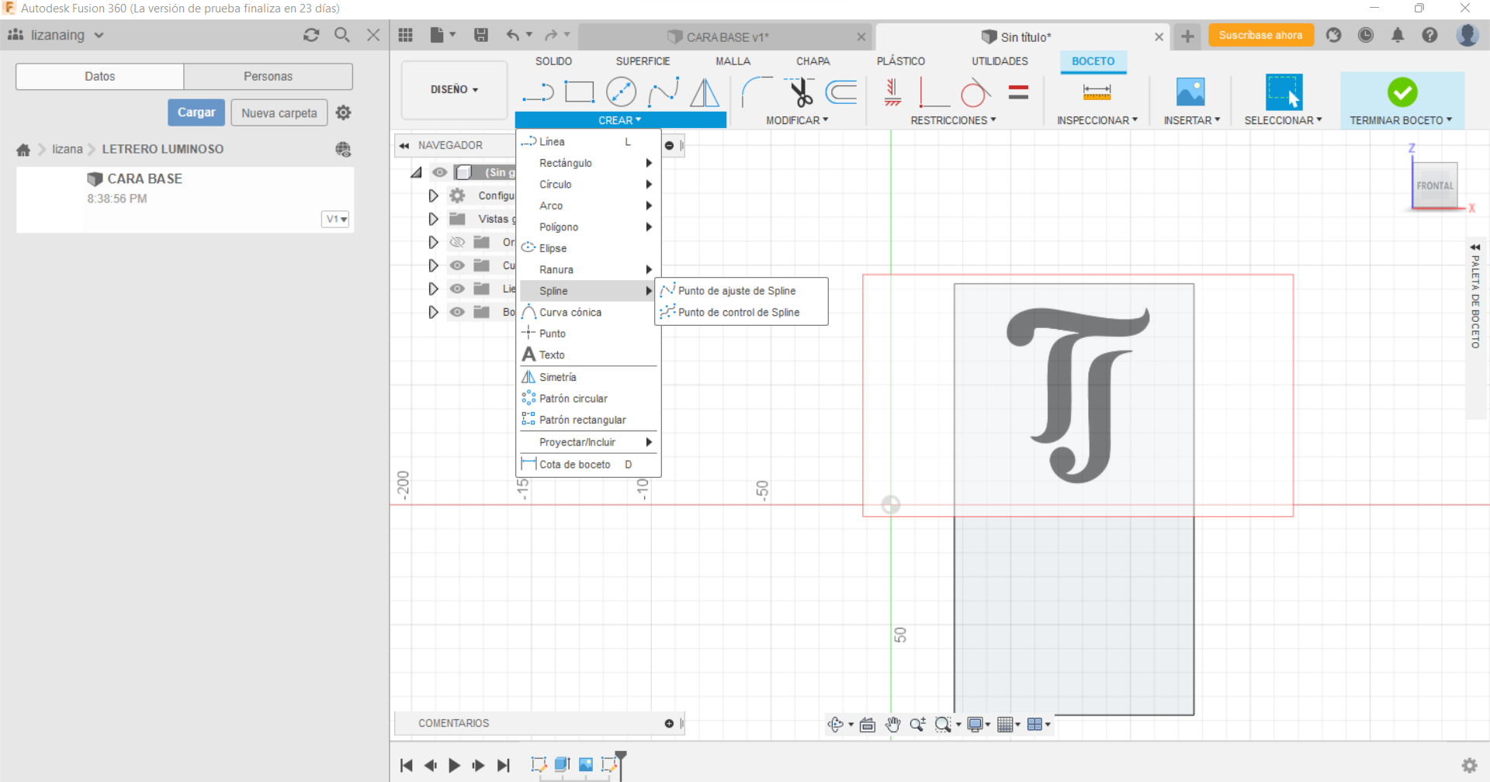This screenshot has width=1490, height=782.
Task: Click the Equal constraint icon
Action: coord(1018,92)
